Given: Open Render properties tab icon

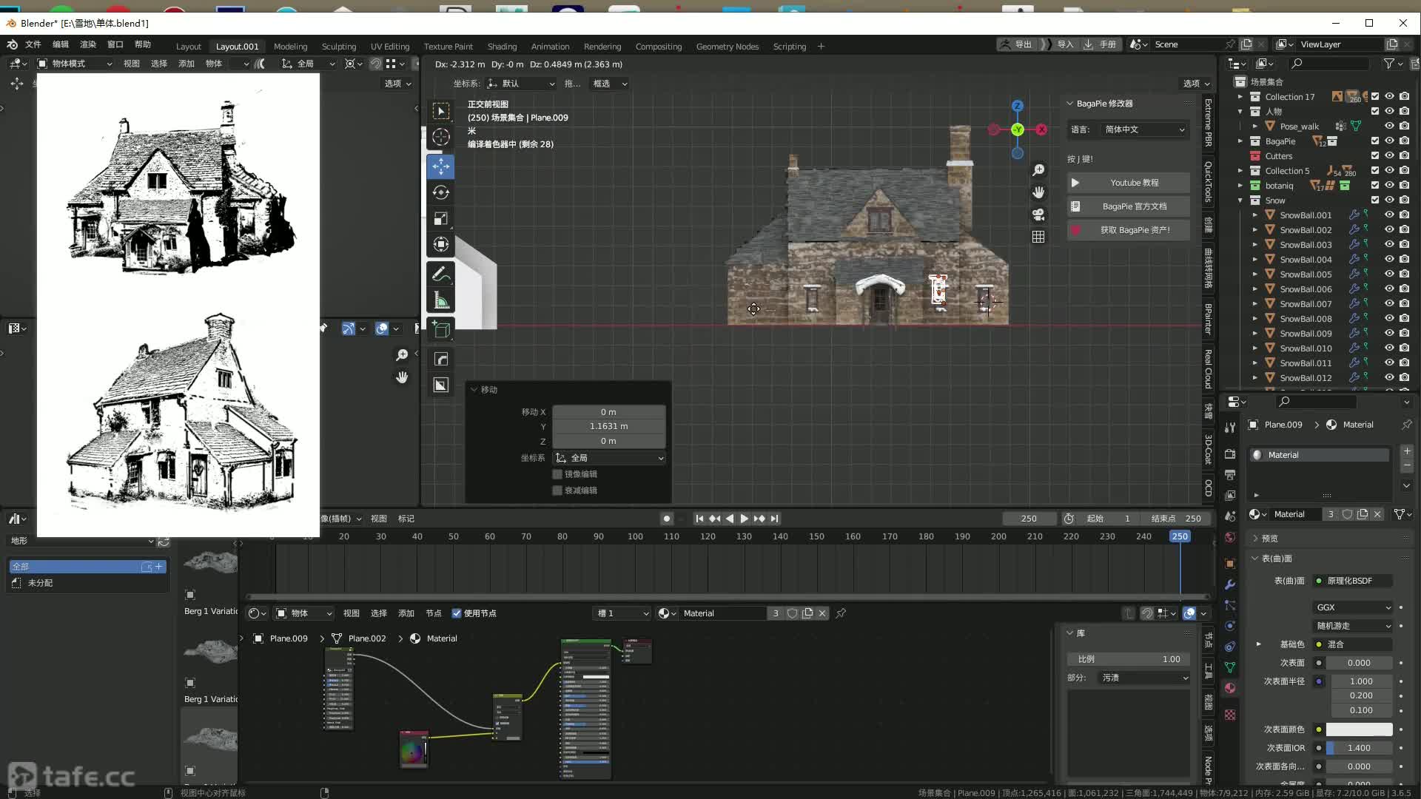Looking at the screenshot, I should coord(1230,454).
